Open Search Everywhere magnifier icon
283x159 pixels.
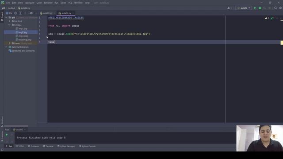[x=275, y=8]
